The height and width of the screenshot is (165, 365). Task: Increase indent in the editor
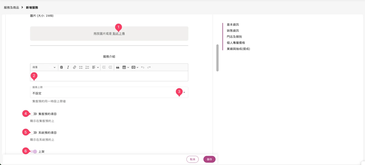pos(110,67)
